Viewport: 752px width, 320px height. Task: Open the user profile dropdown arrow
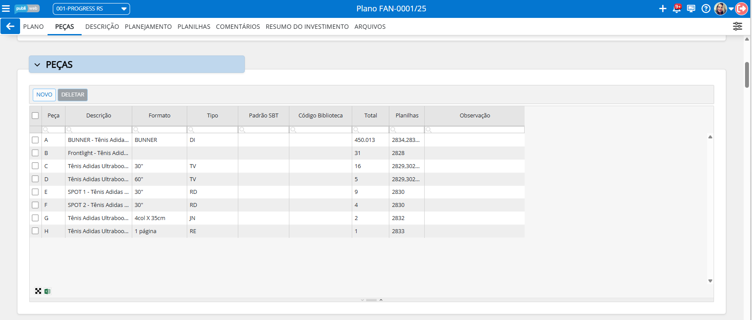731,9
